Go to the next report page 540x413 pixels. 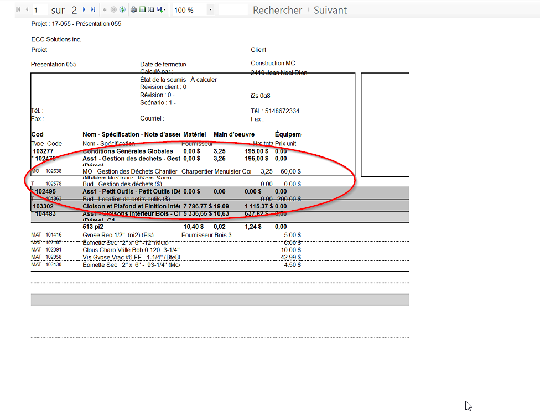(84, 10)
